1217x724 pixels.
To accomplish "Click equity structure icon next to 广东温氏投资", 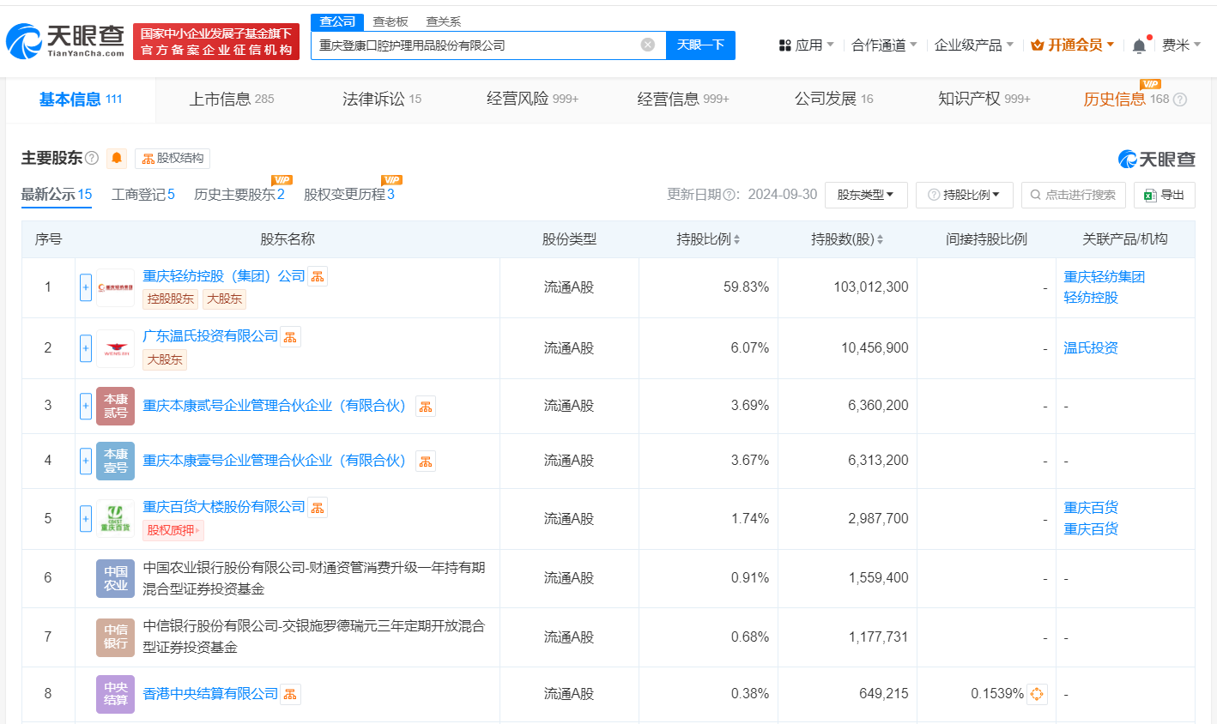I will pyautogui.click(x=291, y=337).
